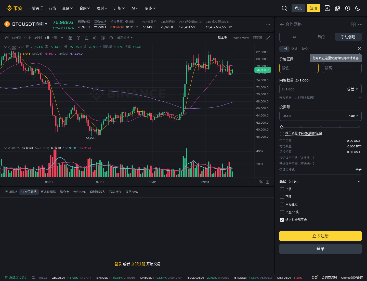
Task: Click the yellow 立即注册 button
Action: point(320,236)
